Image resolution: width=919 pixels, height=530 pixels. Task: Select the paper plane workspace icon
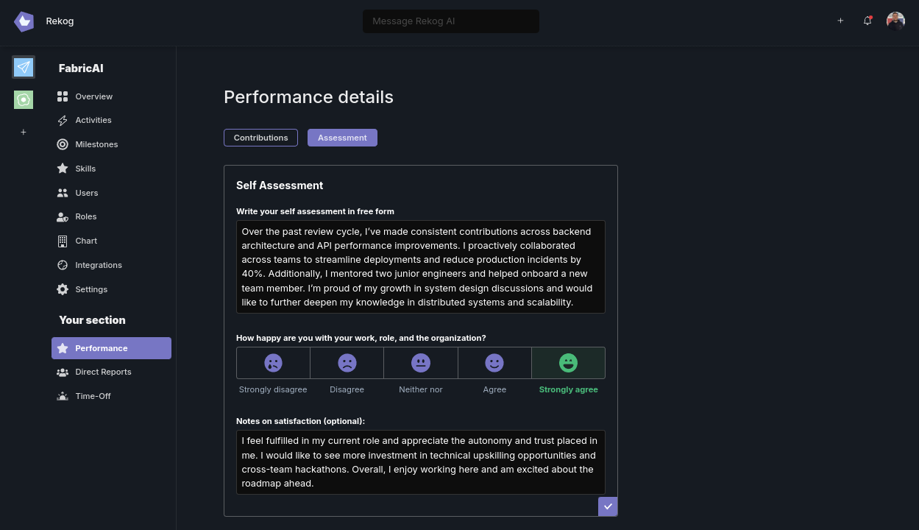(x=24, y=67)
